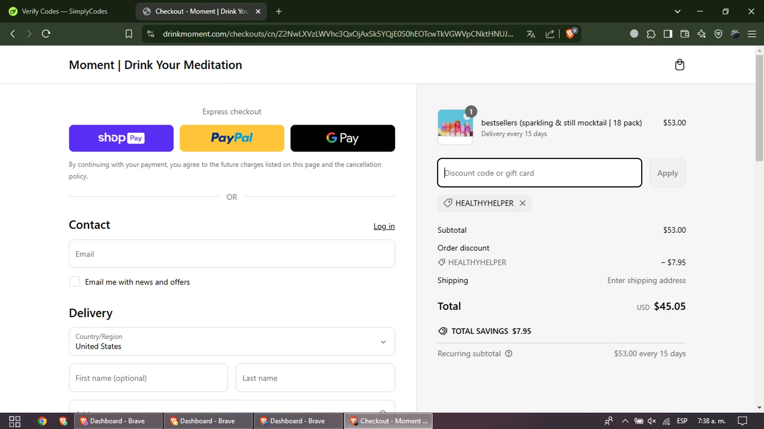
Task: Switch to first Dashboard - Brave taskbar window
Action: pos(118,421)
